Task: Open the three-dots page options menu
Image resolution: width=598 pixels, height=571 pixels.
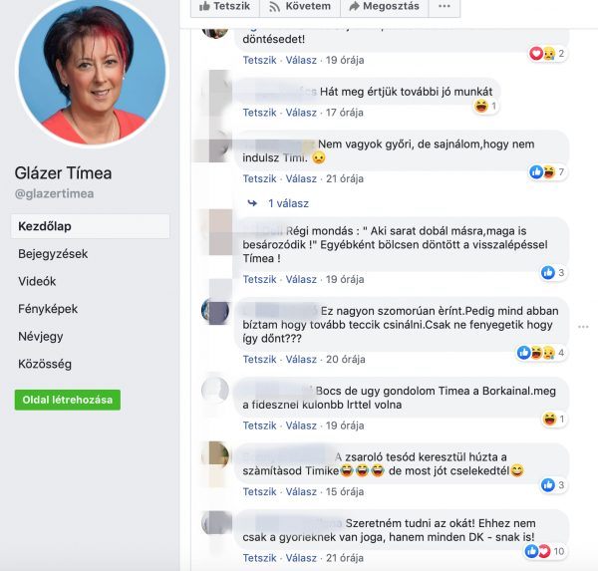Action: (x=445, y=7)
